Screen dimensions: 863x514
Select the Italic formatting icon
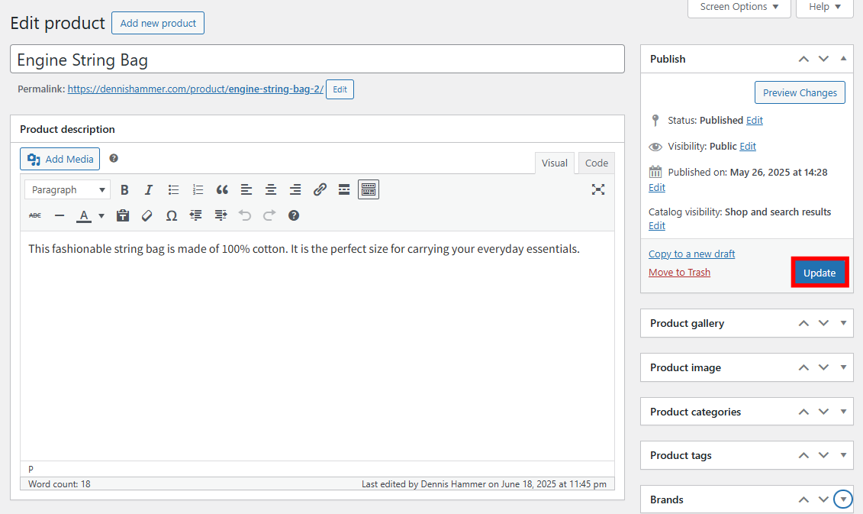coord(149,189)
